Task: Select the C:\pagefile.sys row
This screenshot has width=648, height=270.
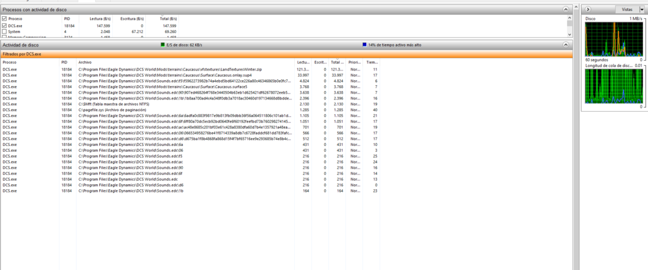Action: click(x=190, y=110)
